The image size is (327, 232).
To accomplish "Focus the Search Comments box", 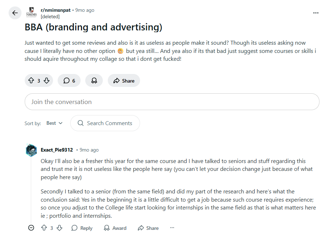I will [105, 123].
